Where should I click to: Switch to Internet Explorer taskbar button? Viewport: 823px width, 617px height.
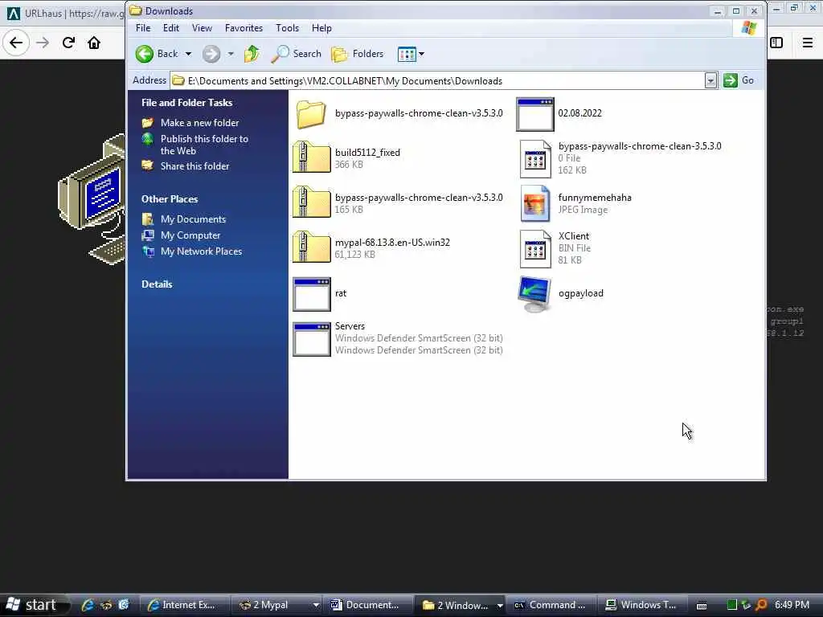182,605
